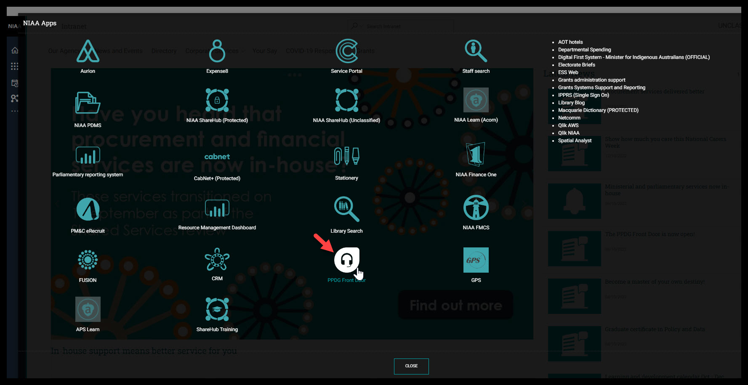Launch the GPS app icon
This screenshot has height=385, width=748.
476,260
